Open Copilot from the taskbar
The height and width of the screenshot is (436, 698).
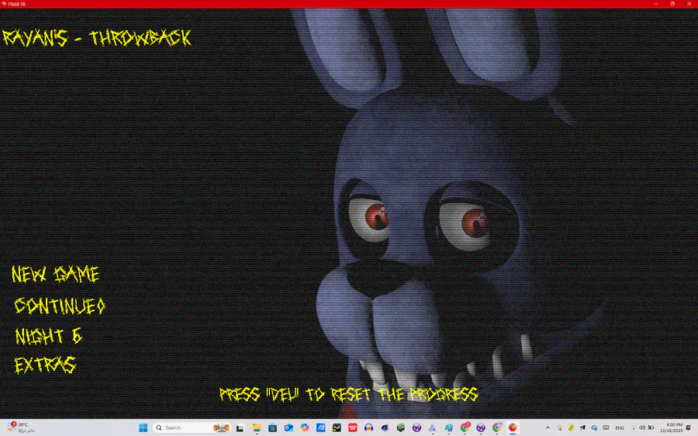point(305,427)
